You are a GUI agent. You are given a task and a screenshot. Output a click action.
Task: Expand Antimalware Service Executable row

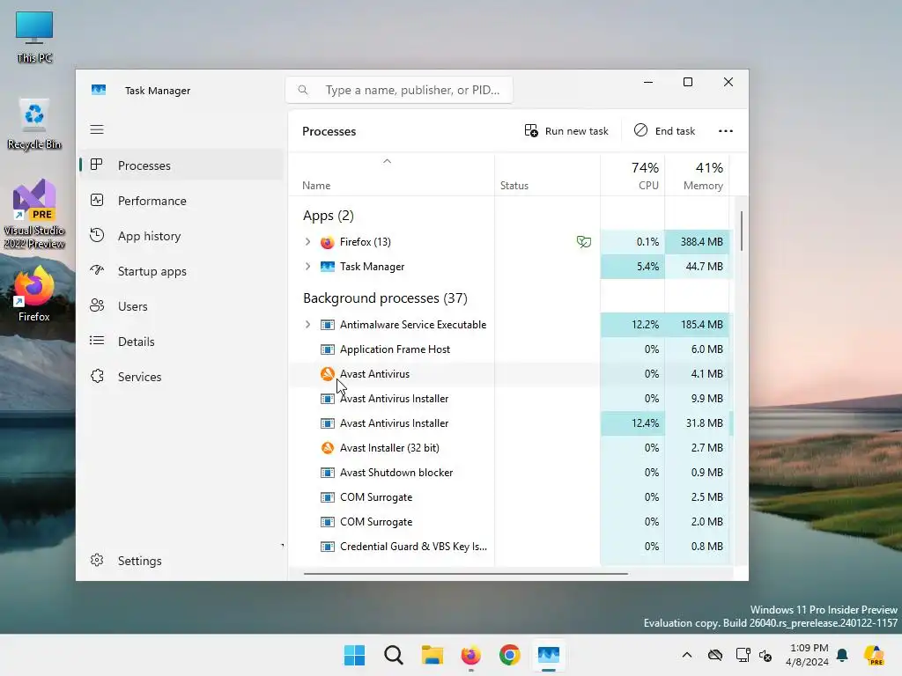307,325
